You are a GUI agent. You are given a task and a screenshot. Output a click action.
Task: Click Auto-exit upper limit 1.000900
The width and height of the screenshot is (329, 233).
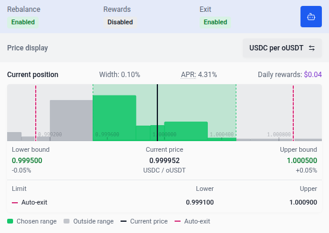[x=303, y=202]
